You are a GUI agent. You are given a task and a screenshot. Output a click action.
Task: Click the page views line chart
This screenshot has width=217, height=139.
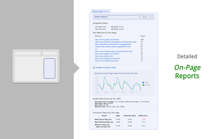(119, 85)
